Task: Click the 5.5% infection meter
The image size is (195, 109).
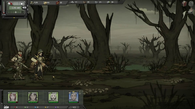Action: point(4,8)
